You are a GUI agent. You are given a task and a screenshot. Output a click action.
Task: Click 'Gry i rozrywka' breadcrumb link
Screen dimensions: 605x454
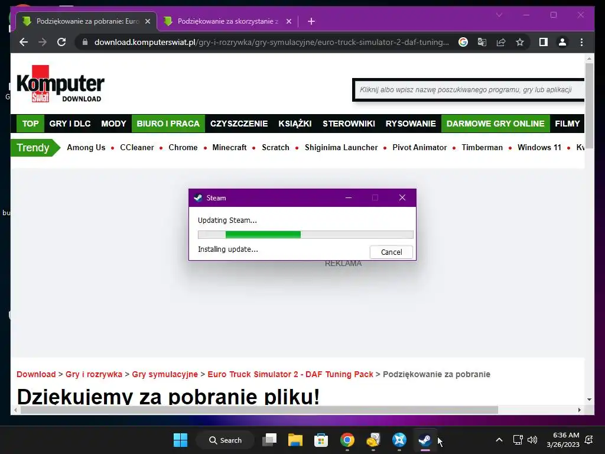click(x=94, y=374)
